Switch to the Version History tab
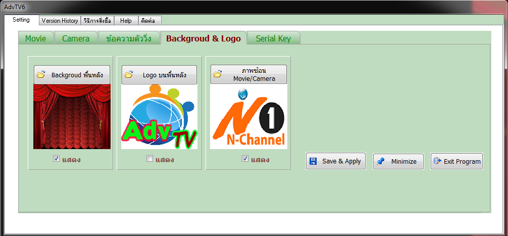 click(60, 20)
